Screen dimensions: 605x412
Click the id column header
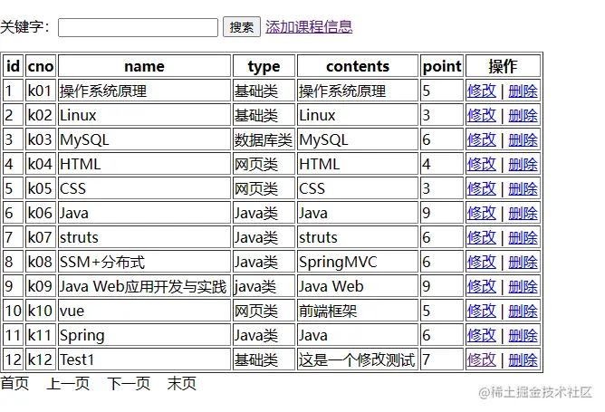point(13,66)
